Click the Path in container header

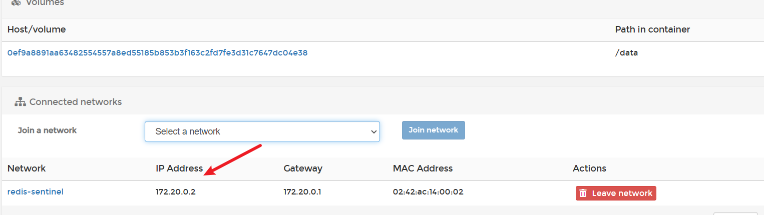[652, 29]
